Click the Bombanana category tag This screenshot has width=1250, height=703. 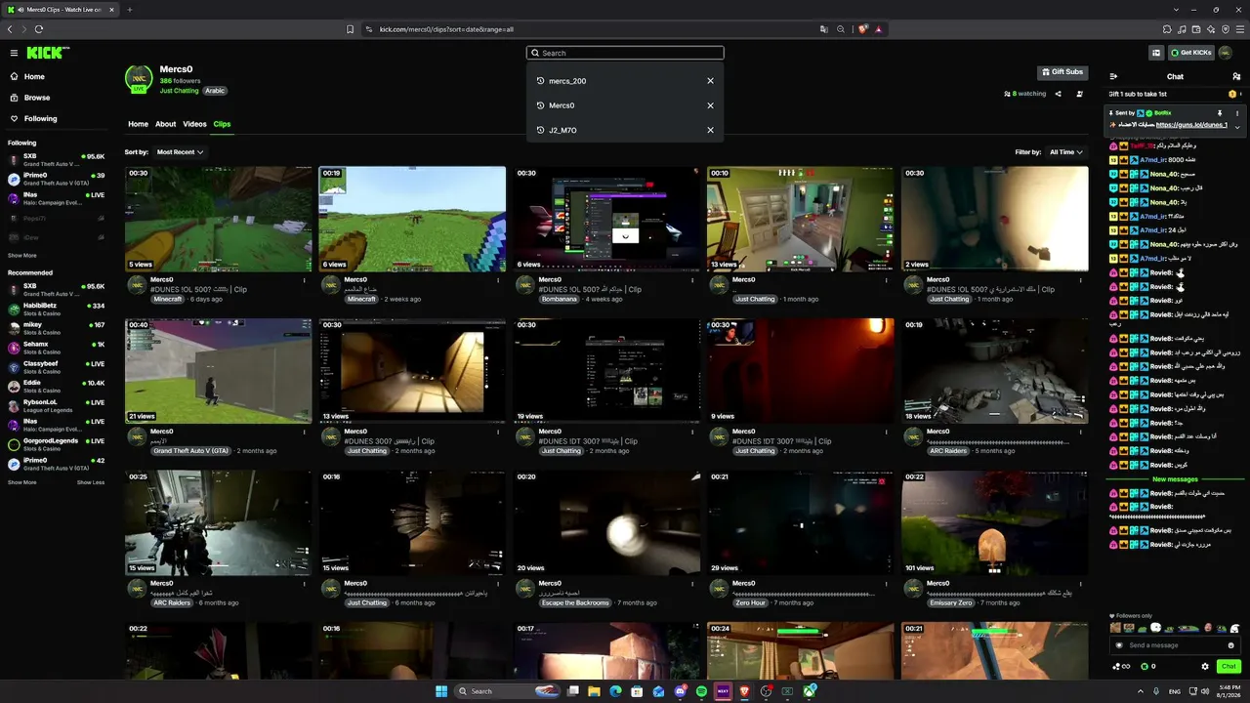click(562, 299)
